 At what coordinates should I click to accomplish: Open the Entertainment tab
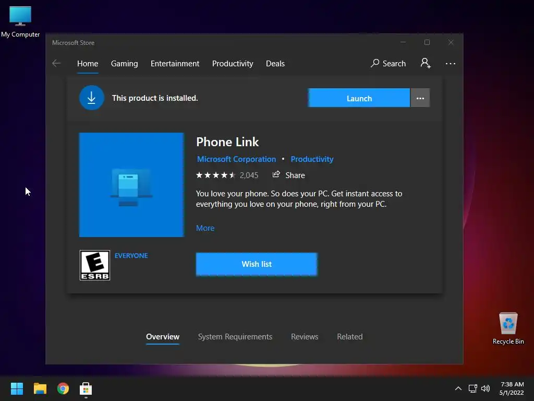tap(175, 64)
